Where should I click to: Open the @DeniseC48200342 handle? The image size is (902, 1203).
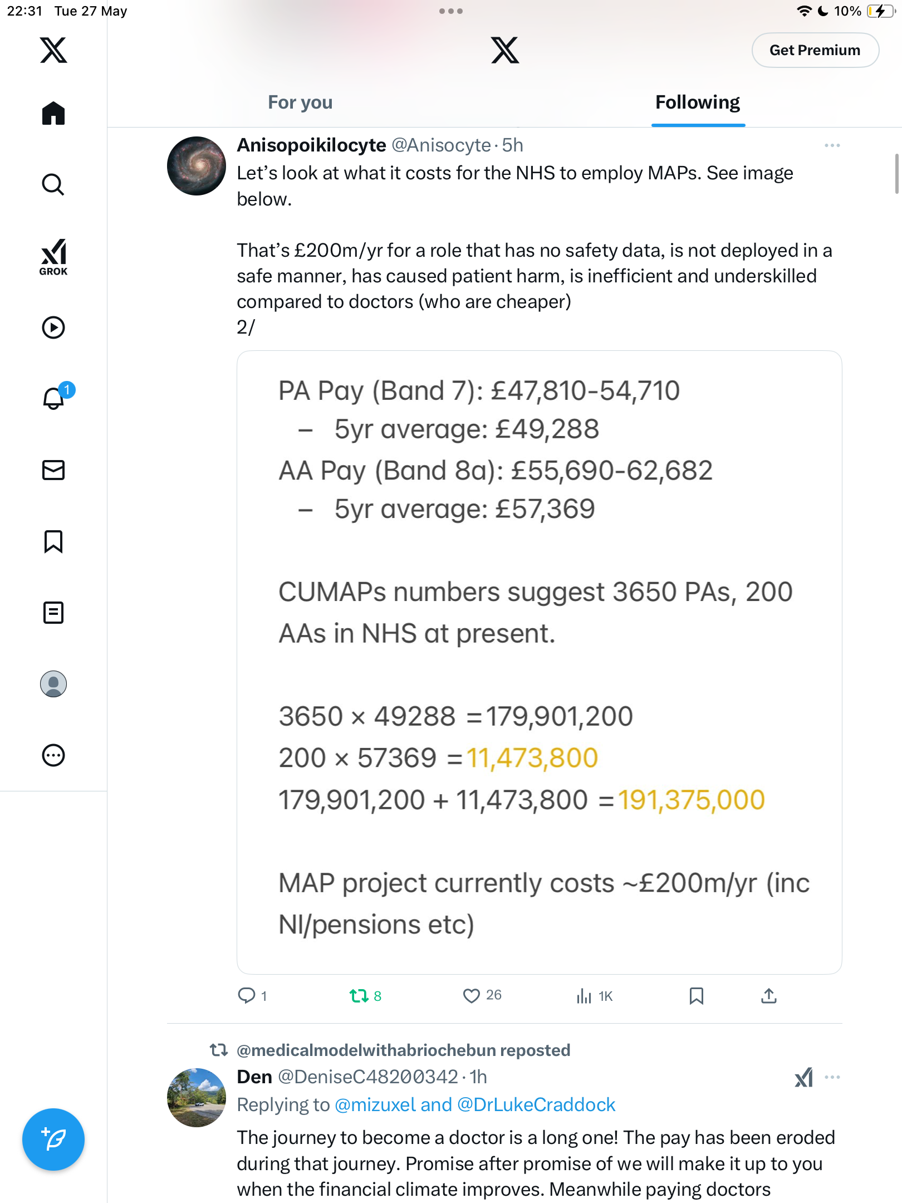367,1077
